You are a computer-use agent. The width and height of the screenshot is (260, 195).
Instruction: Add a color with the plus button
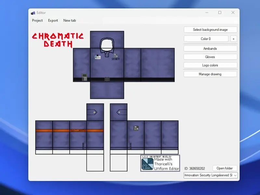click(x=233, y=39)
